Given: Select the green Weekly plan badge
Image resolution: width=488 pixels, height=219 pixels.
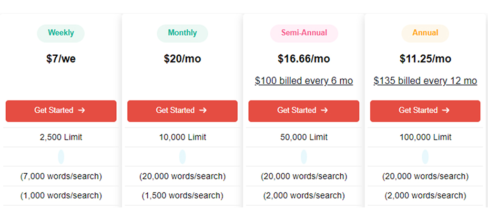Looking at the screenshot, I should [61, 33].
